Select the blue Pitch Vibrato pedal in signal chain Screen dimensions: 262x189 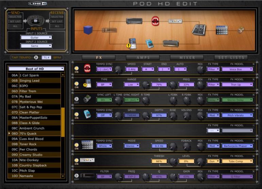tap(149, 44)
